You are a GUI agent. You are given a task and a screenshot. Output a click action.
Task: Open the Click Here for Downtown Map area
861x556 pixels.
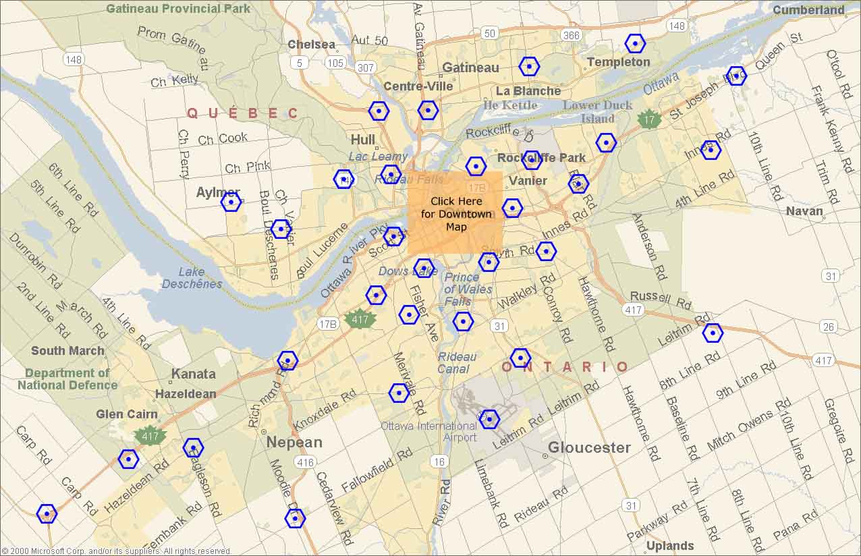click(x=455, y=213)
